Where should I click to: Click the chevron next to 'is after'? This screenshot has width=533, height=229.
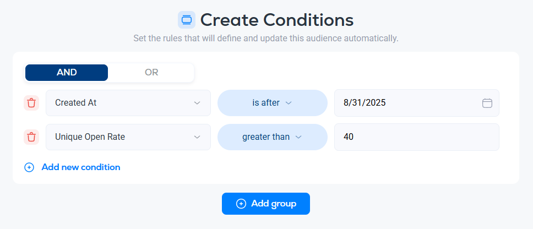(288, 103)
